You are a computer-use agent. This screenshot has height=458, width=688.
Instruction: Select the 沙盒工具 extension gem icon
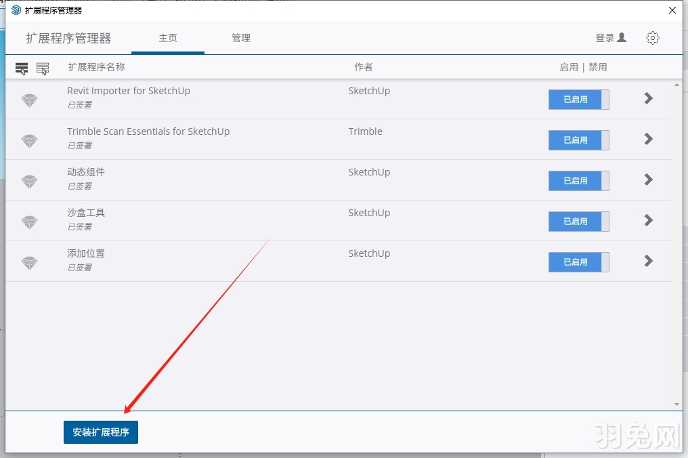(29, 222)
